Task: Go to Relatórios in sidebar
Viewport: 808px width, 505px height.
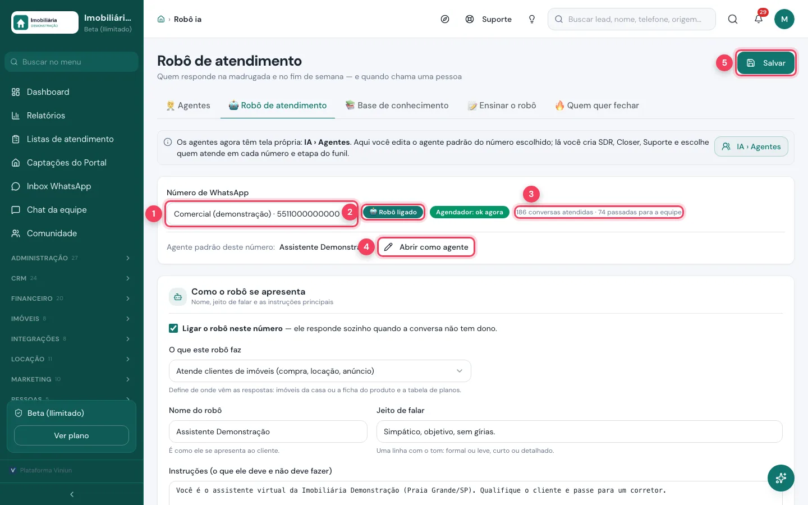Action: [x=72, y=116]
